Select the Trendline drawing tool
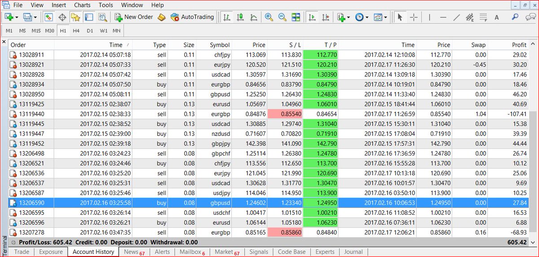This screenshot has width=539, height=257. tap(457, 17)
